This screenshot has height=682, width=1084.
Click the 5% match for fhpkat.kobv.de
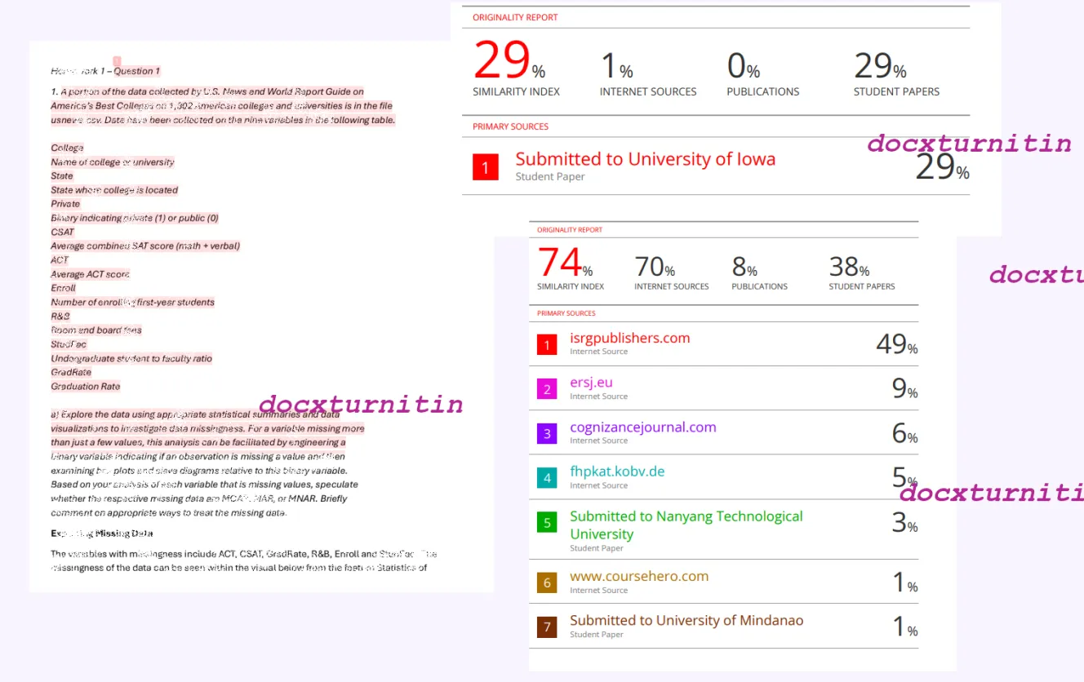[x=904, y=477]
